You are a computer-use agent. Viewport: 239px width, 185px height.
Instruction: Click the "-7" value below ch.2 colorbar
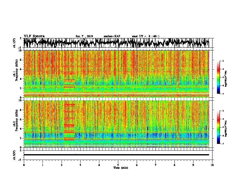tap(223, 144)
